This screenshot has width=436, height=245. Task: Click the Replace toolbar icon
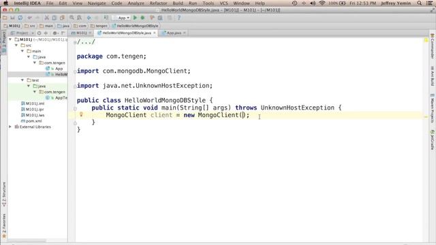click(x=80, y=18)
